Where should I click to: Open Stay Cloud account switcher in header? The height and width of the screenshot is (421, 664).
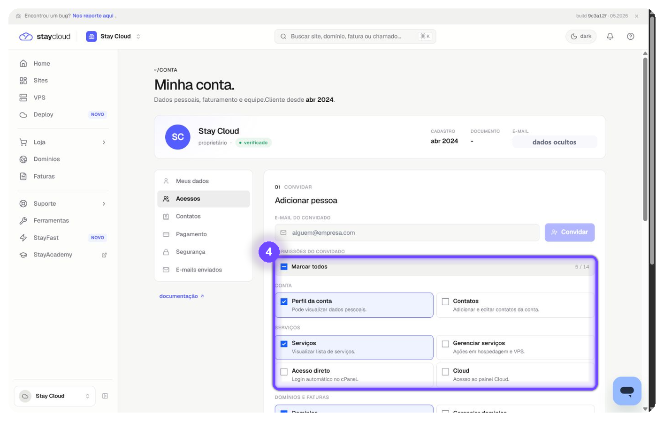click(113, 37)
